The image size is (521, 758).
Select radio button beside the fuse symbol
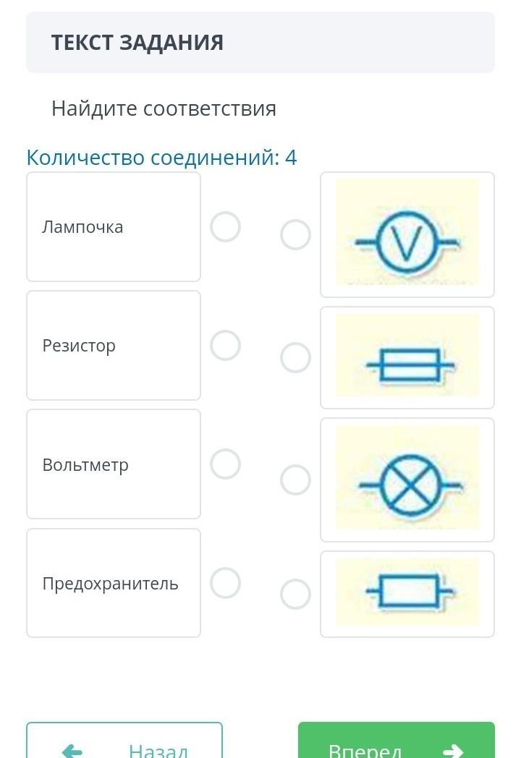(x=295, y=357)
